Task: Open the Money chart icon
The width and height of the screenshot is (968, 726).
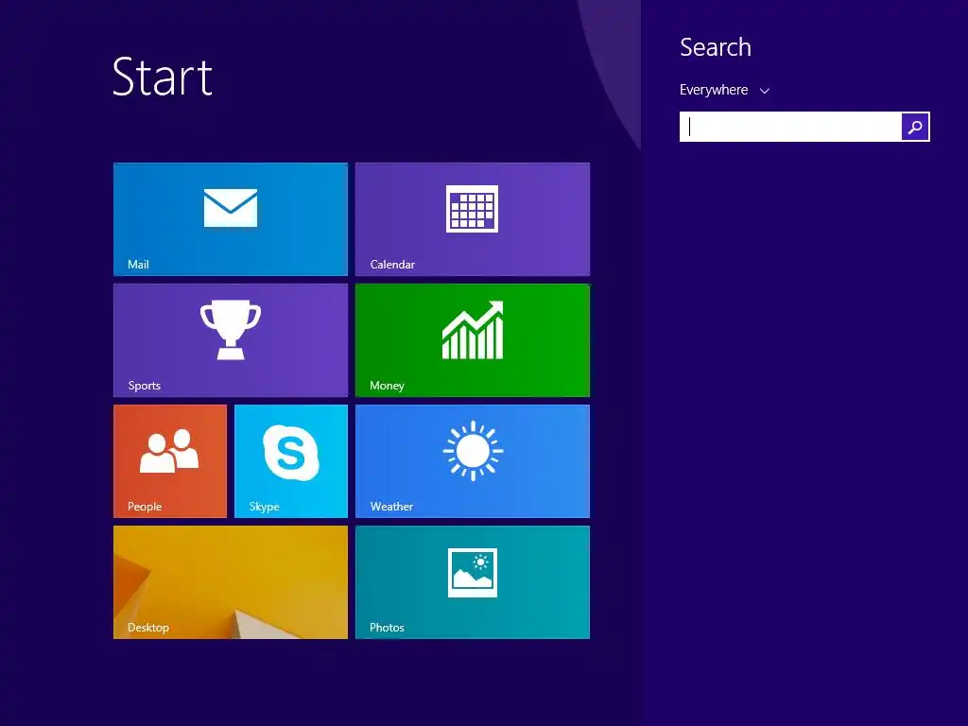Action: point(473,330)
